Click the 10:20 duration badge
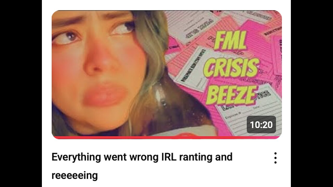This screenshot has width=333, height=187. pyautogui.click(x=261, y=125)
